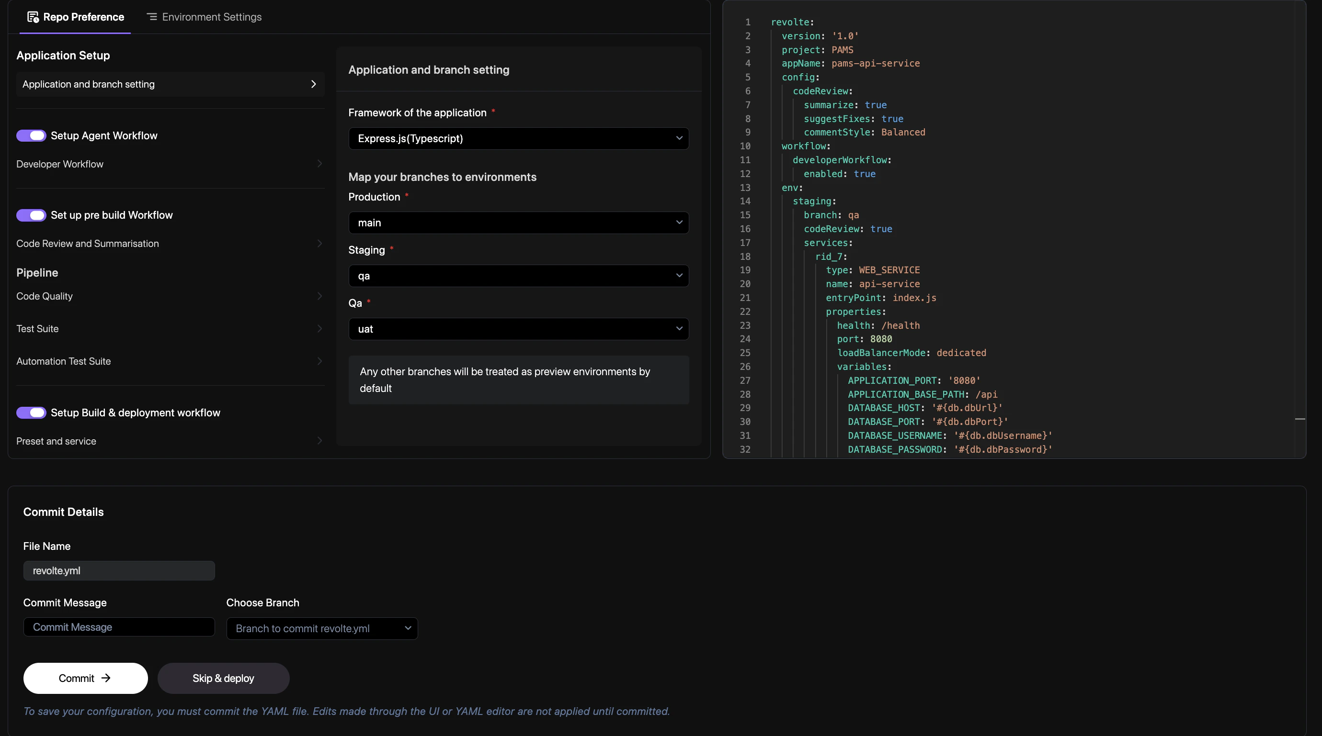Click YAML line 4 'appName: pams-api-service'

850,64
